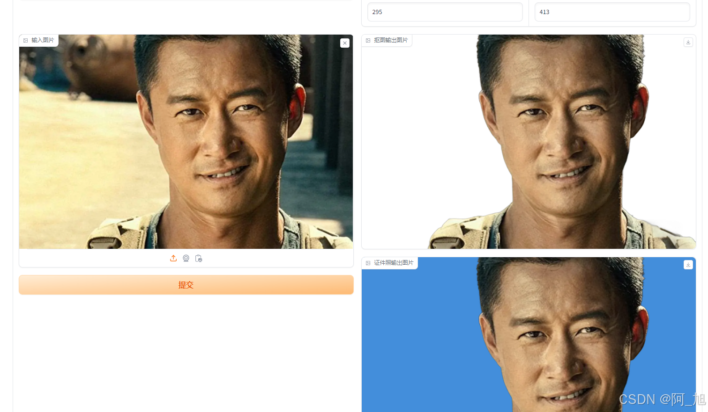Image resolution: width=708 pixels, height=412 pixels.
Task: Click the download icon on 抠图输出图片 panel
Action: [688, 42]
